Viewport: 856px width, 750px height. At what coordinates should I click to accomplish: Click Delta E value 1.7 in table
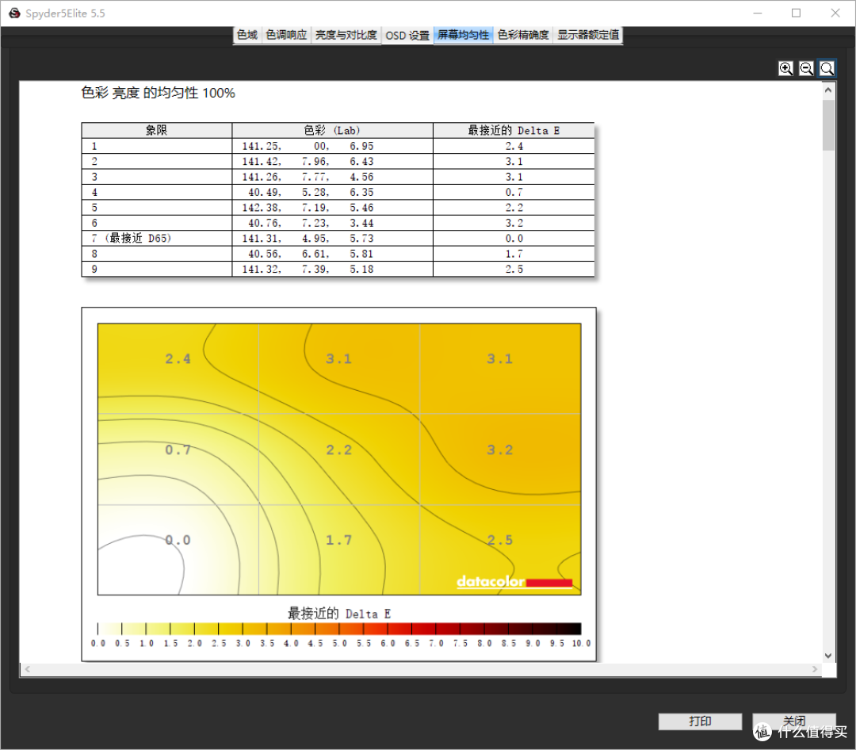[x=514, y=254]
